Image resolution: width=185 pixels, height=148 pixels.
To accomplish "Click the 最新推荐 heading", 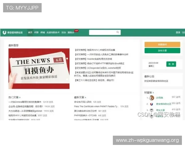I will [x=13, y=45].
